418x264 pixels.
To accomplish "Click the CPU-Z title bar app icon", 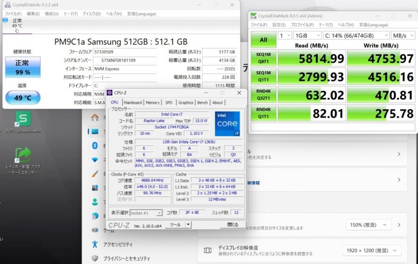I will point(109,93).
